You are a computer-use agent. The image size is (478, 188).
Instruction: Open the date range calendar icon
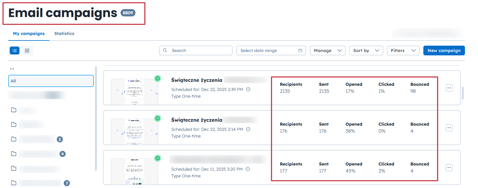300,50
